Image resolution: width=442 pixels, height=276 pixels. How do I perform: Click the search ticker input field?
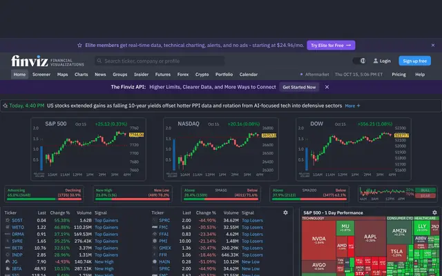coord(160,61)
